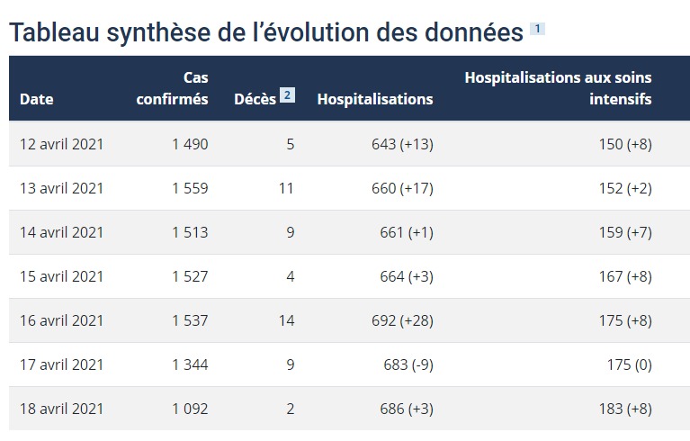Click the 683 (-9) hospitalisations value
690x441 pixels.
click(x=408, y=364)
